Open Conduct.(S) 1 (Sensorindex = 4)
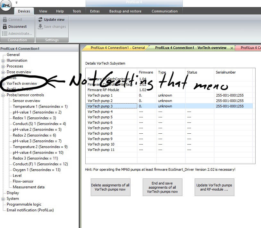 (x=39, y=124)
